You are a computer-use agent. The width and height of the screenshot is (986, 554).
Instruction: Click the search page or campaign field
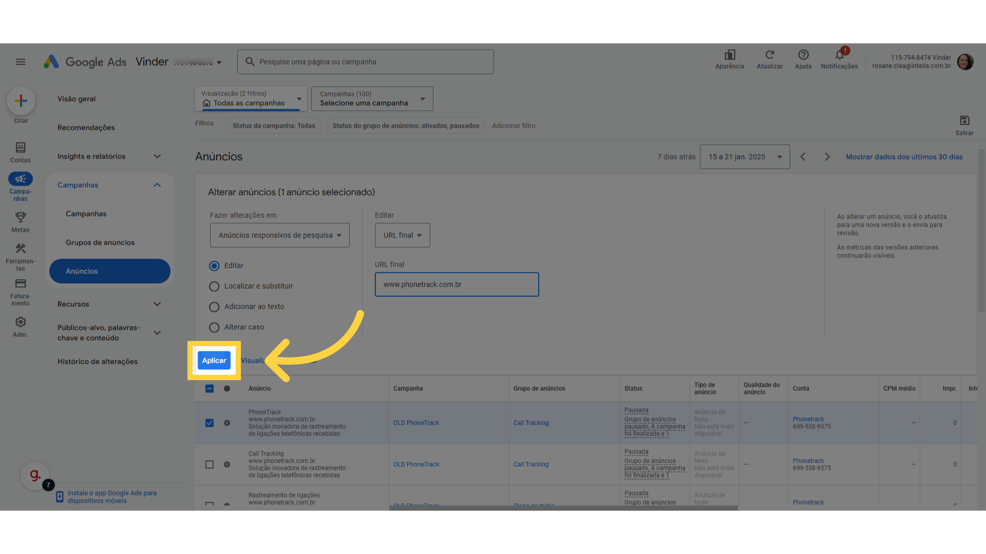(366, 62)
